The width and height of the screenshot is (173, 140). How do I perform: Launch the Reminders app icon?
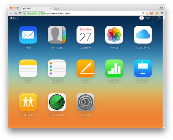(x=57, y=68)
